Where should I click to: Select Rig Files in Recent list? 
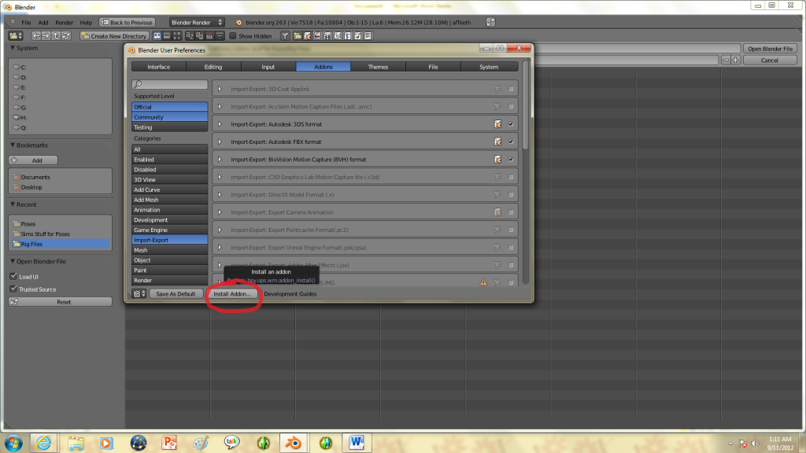[60, 244]
